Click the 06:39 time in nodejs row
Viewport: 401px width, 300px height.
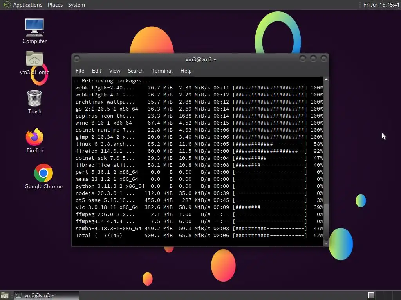point(221,193)
